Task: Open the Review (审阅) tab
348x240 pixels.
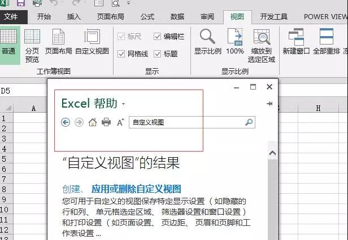Action: pyautogui.click(x=207, y=17)
